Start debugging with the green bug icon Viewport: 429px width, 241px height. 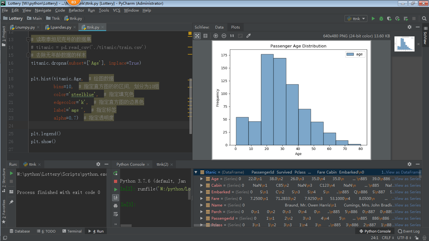coord(381,19)
